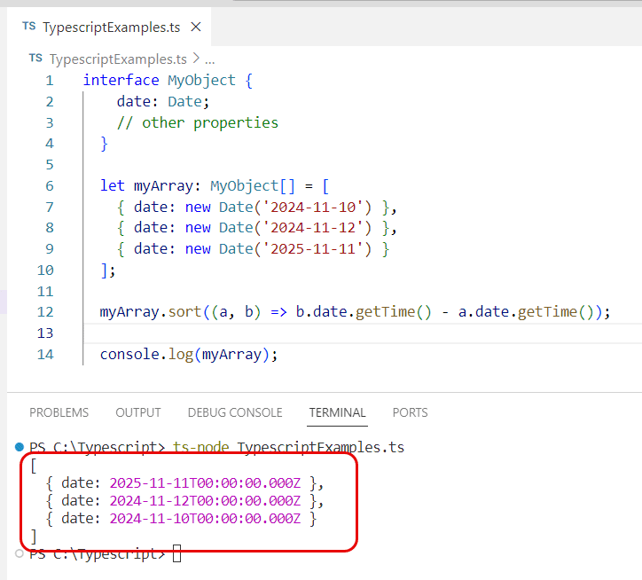Click 'console' on line 14
Screen dimensions: 642x580
(129, 355)
